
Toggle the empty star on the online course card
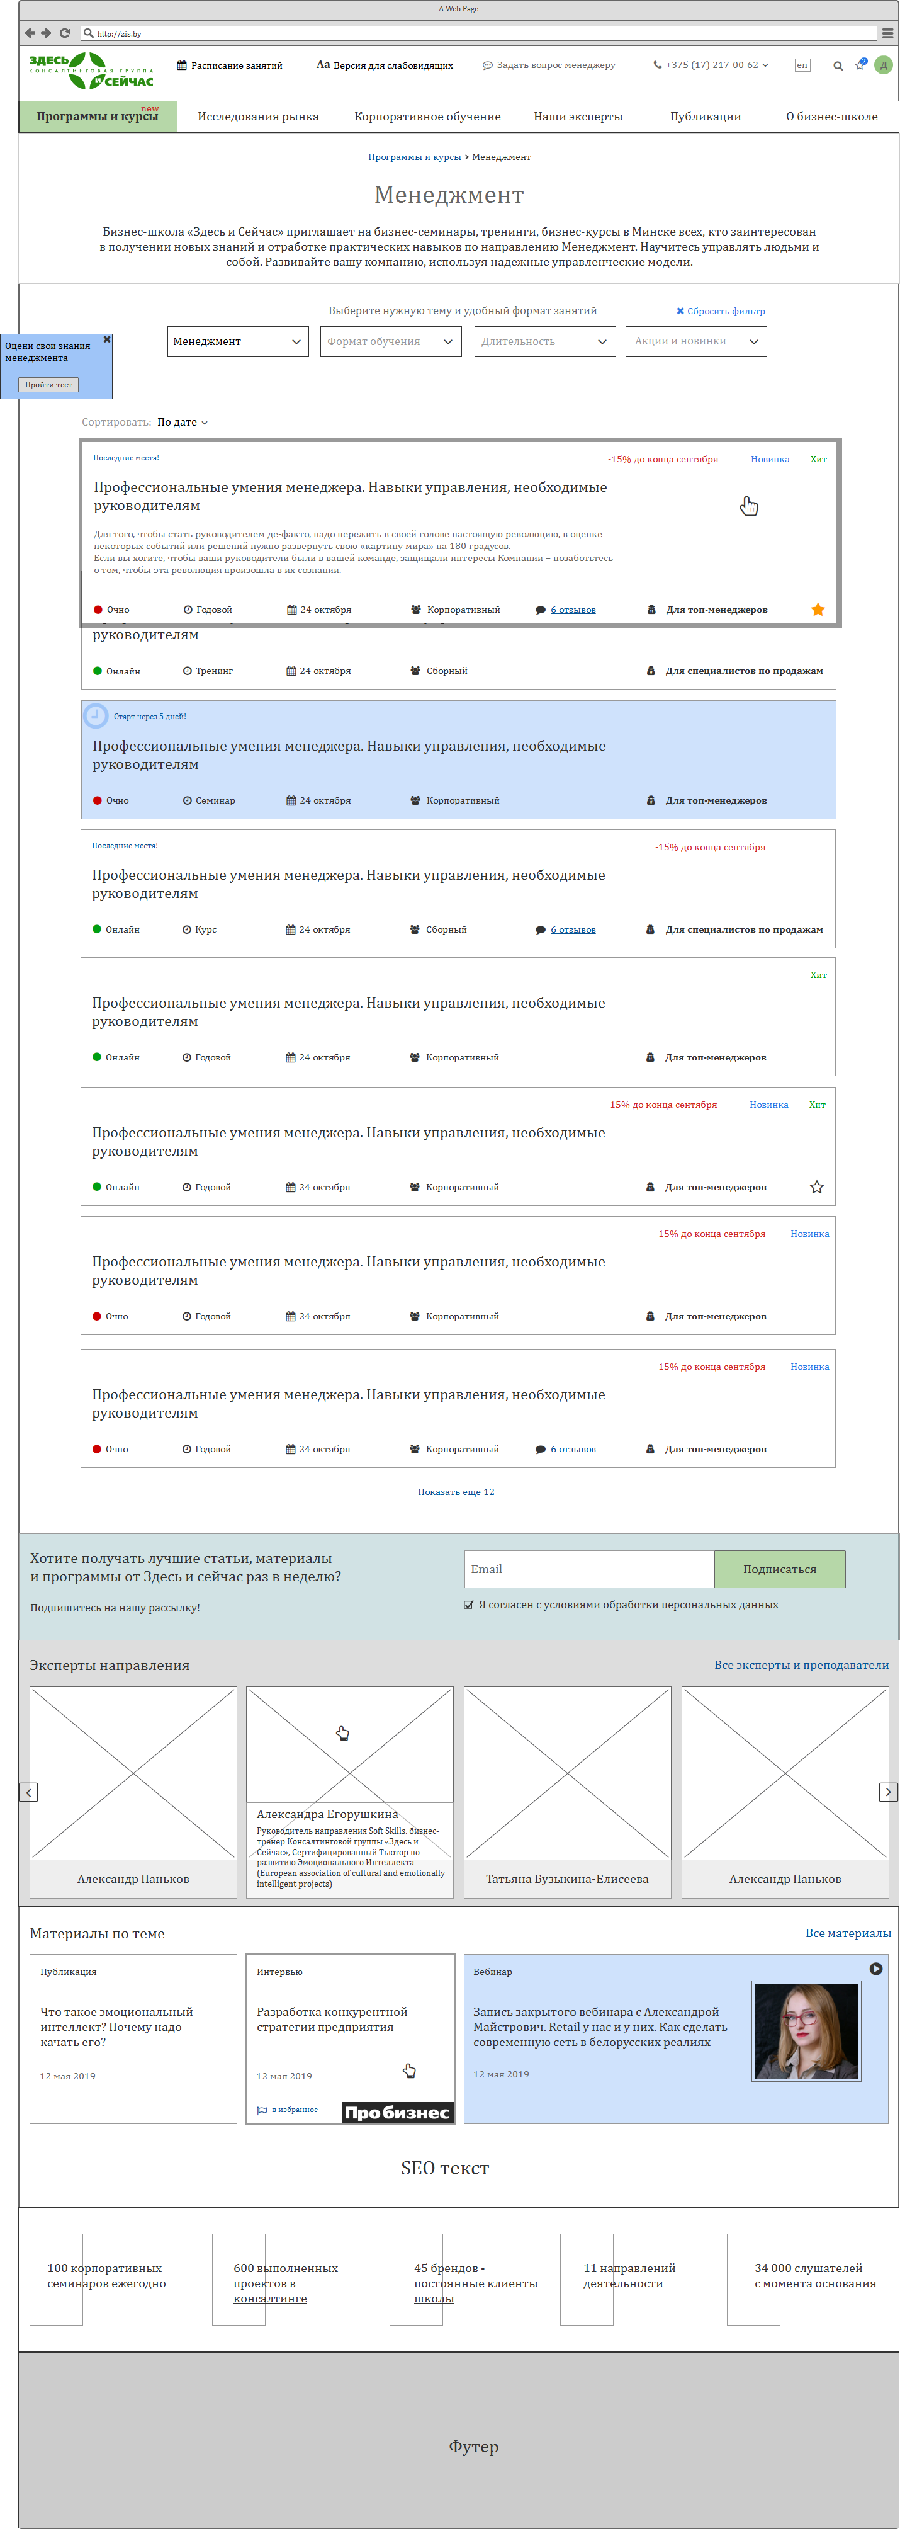(x=816, y=1187)
